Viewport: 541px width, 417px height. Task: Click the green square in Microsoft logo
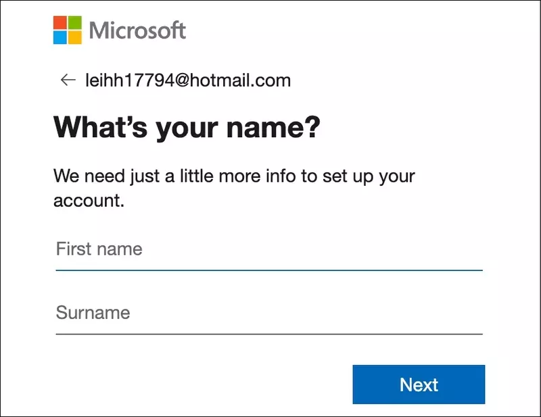[75, 22]
